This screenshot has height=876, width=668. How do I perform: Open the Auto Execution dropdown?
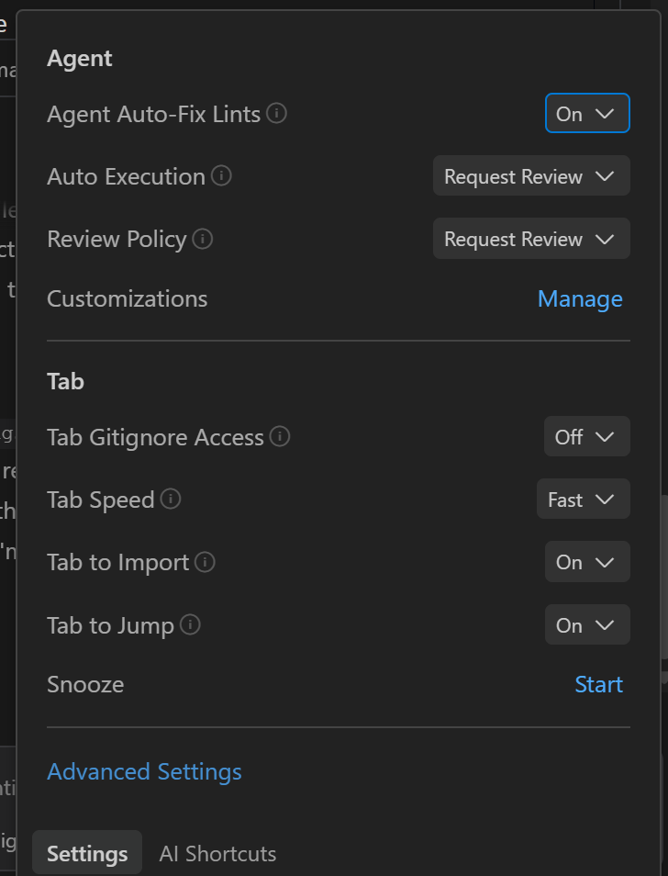tap(530, 176)
